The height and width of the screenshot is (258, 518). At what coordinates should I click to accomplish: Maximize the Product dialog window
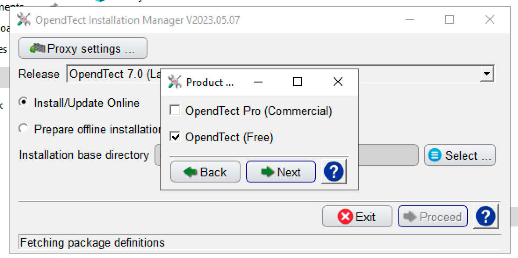pos(298,82)
